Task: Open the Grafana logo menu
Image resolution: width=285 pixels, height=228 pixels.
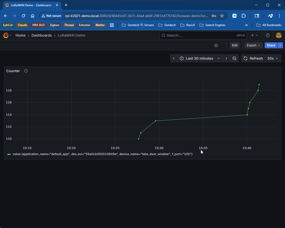Action: point(7,35)
